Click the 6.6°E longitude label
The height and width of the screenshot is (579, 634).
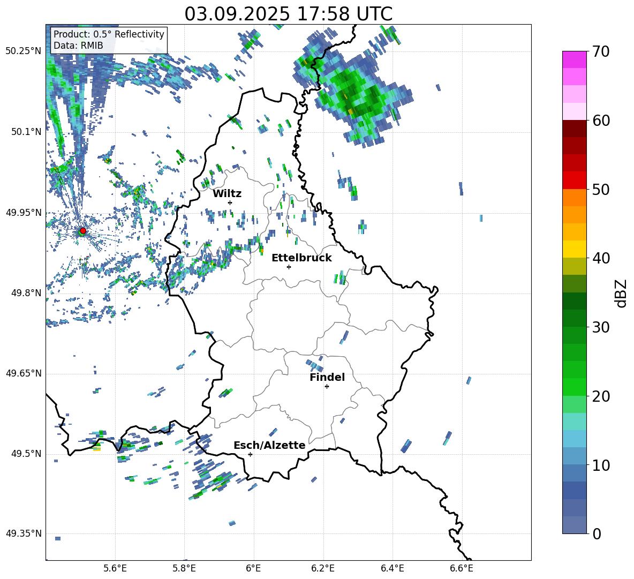coord(462,568)
